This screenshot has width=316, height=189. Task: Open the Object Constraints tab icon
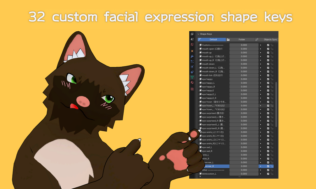(192, 72)
